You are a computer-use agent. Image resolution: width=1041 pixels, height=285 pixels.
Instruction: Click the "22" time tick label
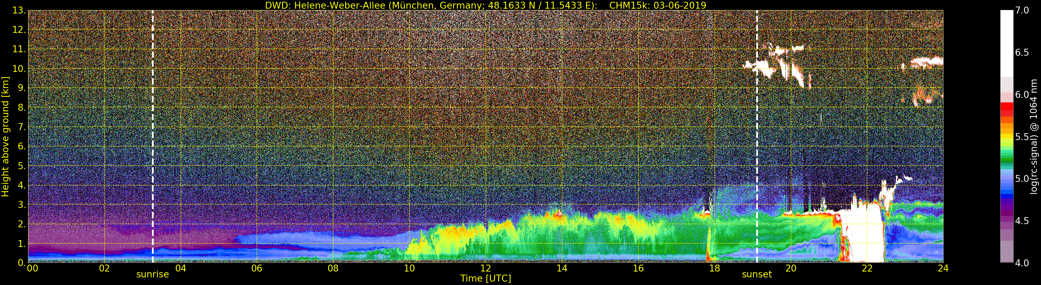(x=867, y=268)
